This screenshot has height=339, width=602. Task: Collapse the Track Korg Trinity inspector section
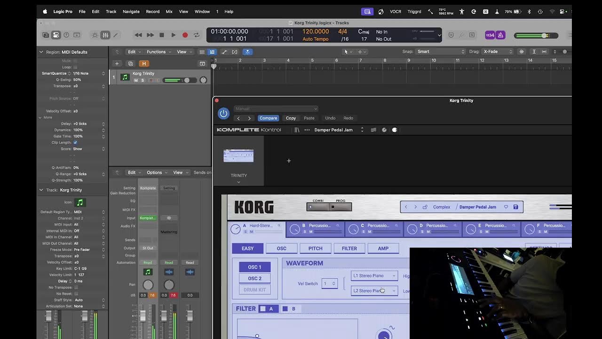coord(41,190)
